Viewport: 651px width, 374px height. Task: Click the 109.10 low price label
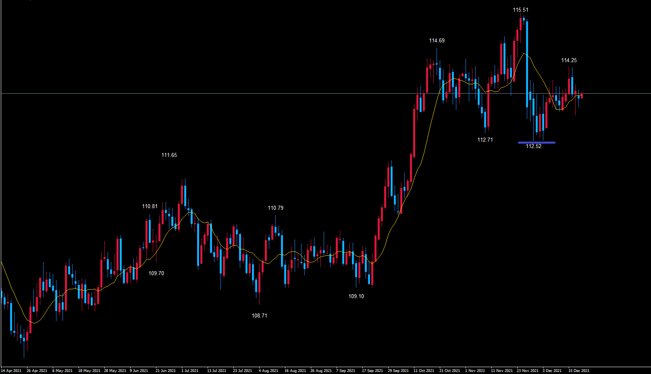point(356,296)
